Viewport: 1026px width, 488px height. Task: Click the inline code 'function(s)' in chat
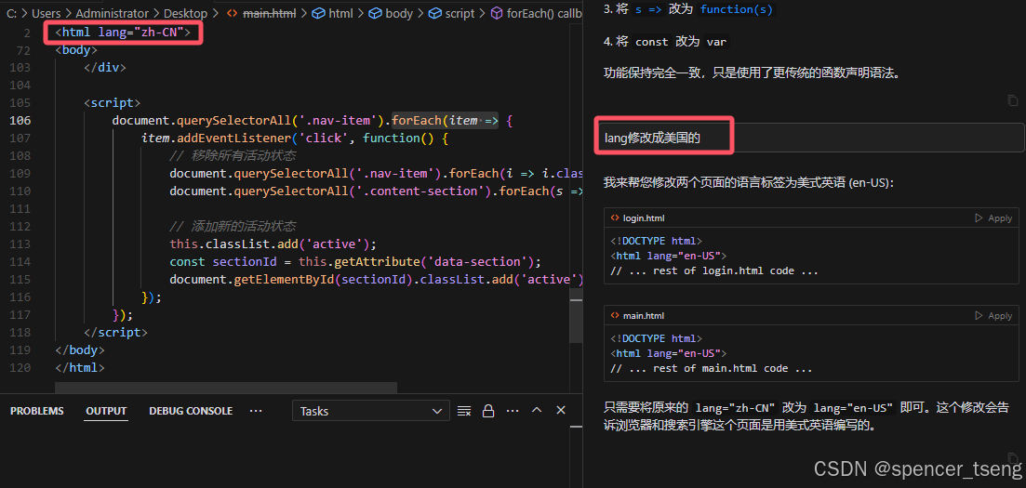736,9
